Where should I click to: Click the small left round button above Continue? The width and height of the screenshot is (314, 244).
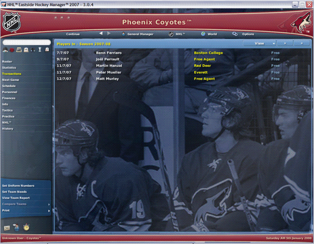coord(56,17)
